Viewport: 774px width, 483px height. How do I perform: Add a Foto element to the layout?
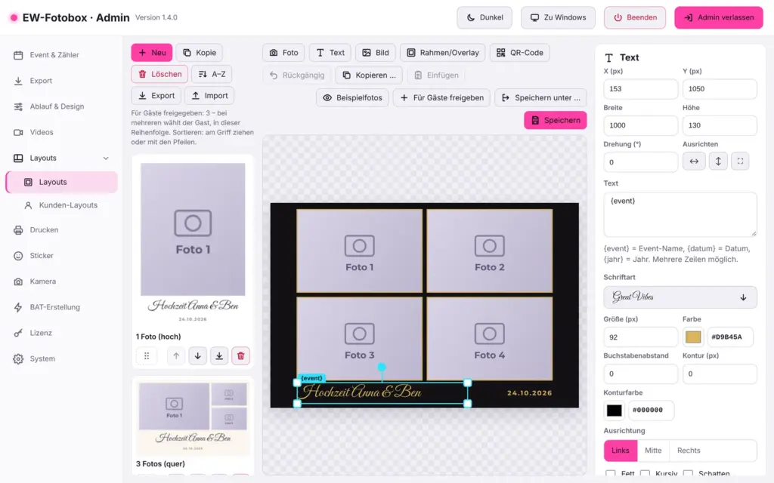[x=284, y=53]
